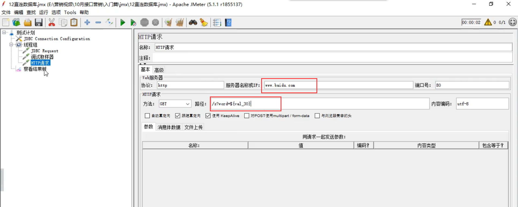Select JDBC Connection Configuration in tree
The image size is (518, 207).
tap(57, 39)
